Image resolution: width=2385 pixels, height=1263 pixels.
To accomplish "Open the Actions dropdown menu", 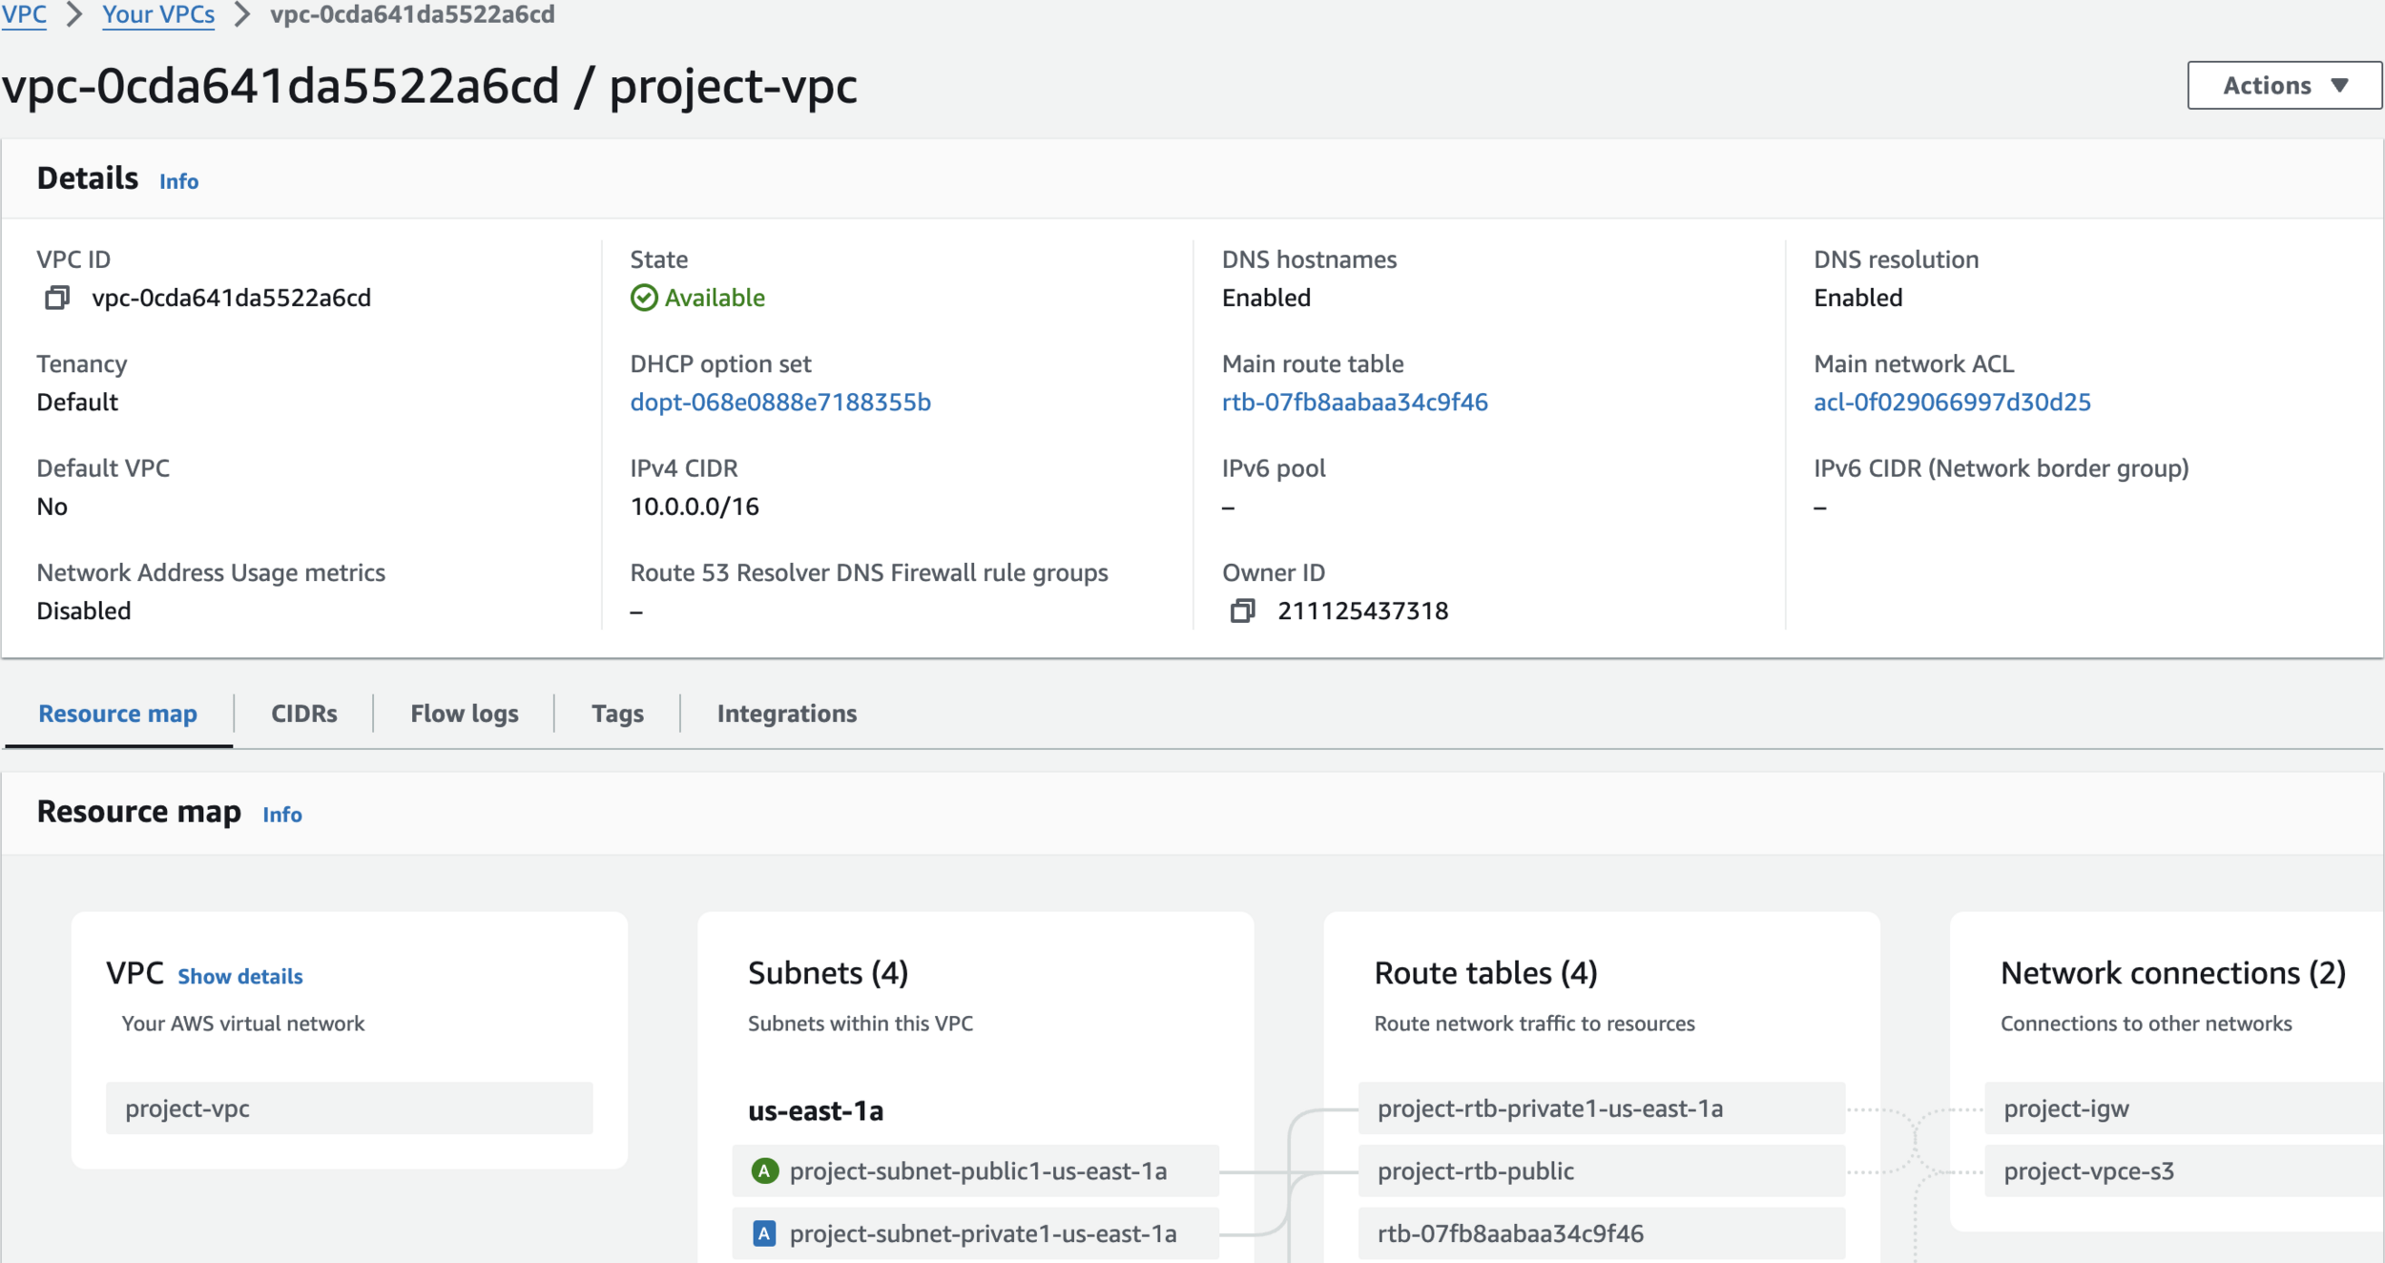I will [2284, 86].
